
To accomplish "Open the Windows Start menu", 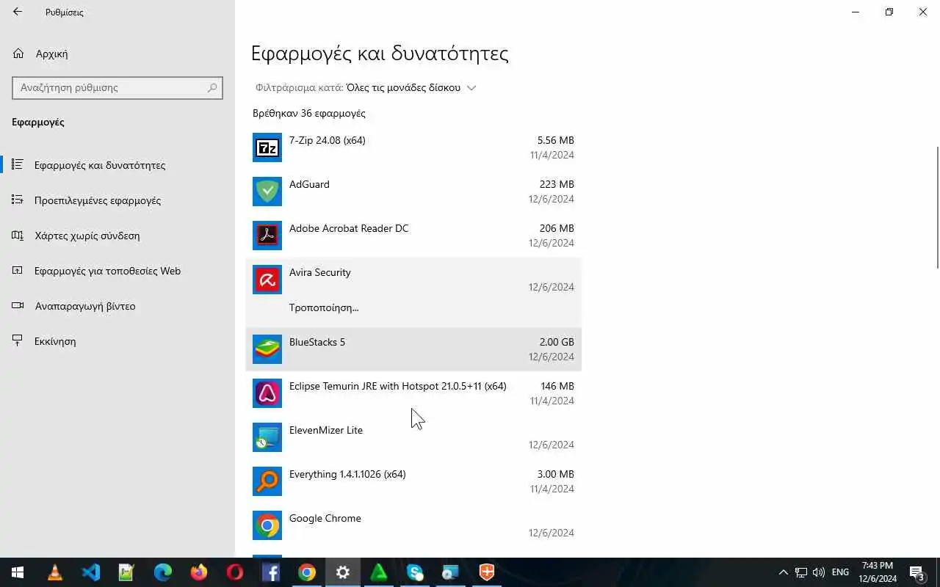I will coord(18,572).
